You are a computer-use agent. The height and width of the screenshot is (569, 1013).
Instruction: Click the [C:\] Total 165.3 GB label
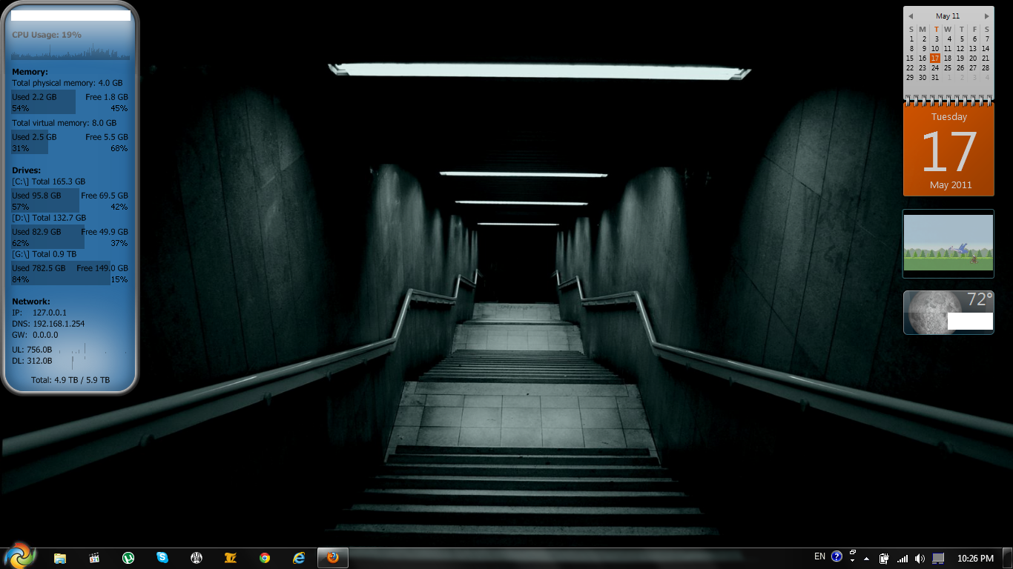click(x=49, y=182)
